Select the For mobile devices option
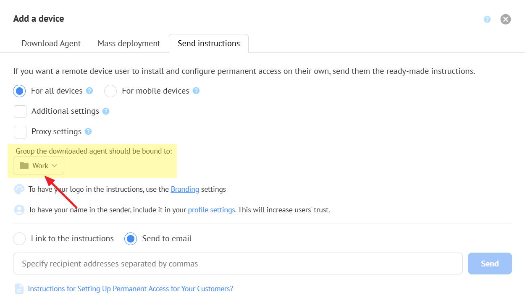 (110, 91)
